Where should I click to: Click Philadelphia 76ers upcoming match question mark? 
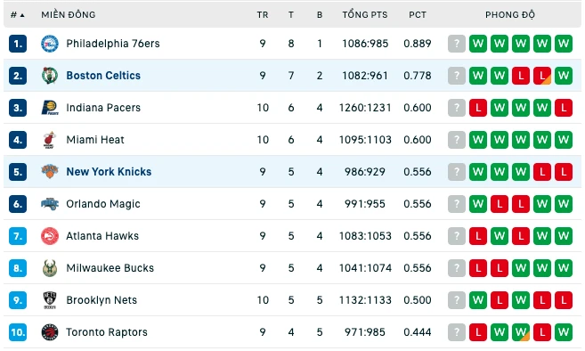click(x=457, y=44)
